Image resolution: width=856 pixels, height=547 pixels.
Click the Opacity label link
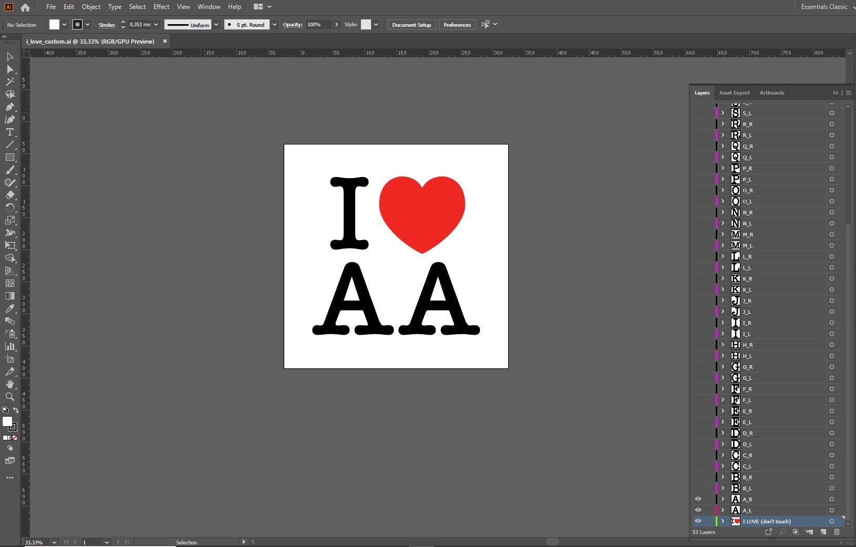tap(293, 25)
